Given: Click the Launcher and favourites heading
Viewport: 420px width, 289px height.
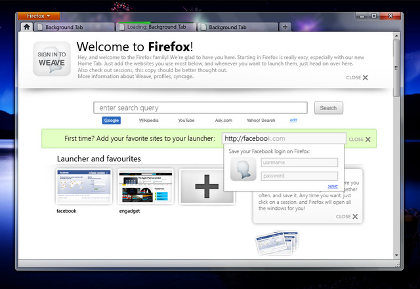Looking at the screenshot, I should pos(99,159).
